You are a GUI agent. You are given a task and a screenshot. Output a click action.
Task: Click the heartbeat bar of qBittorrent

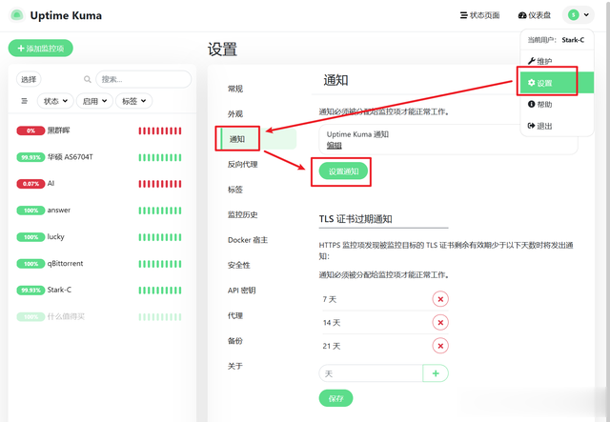click(x=160, y=264)
